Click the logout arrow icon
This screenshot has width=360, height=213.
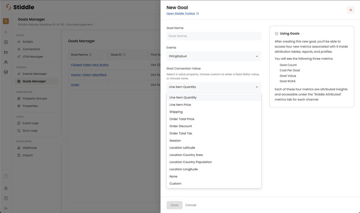pyautogui.click(x=6, y=208)
